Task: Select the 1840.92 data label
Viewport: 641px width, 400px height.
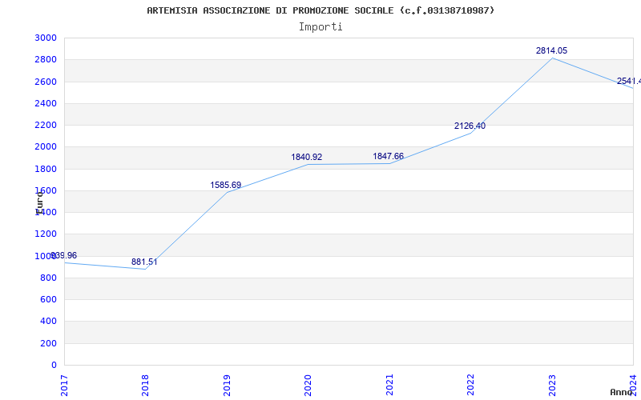Action: pos(307,157)
